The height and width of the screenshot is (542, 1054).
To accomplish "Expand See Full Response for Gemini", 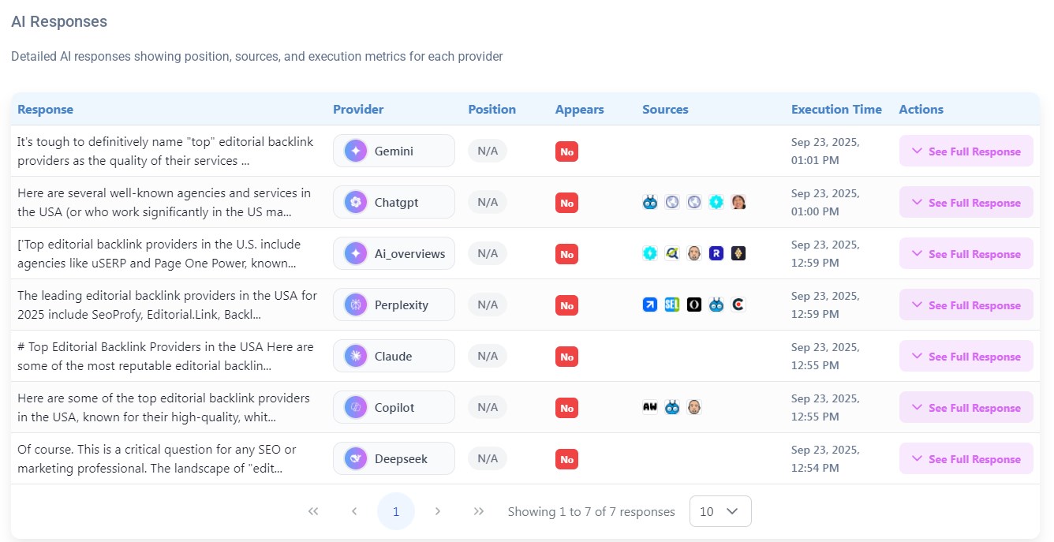I will [966, 151].
